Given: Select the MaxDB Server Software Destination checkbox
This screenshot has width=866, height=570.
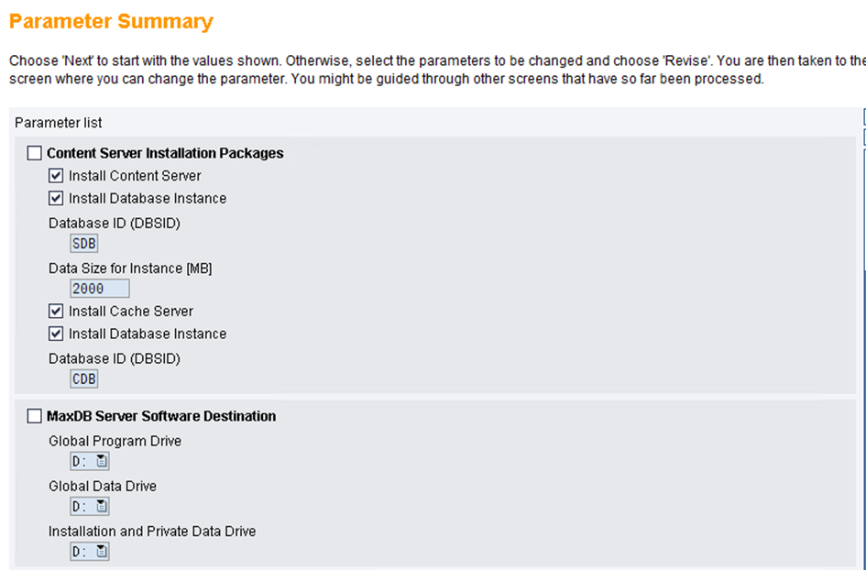Looking at the screenshot, I should coord(34,416).
